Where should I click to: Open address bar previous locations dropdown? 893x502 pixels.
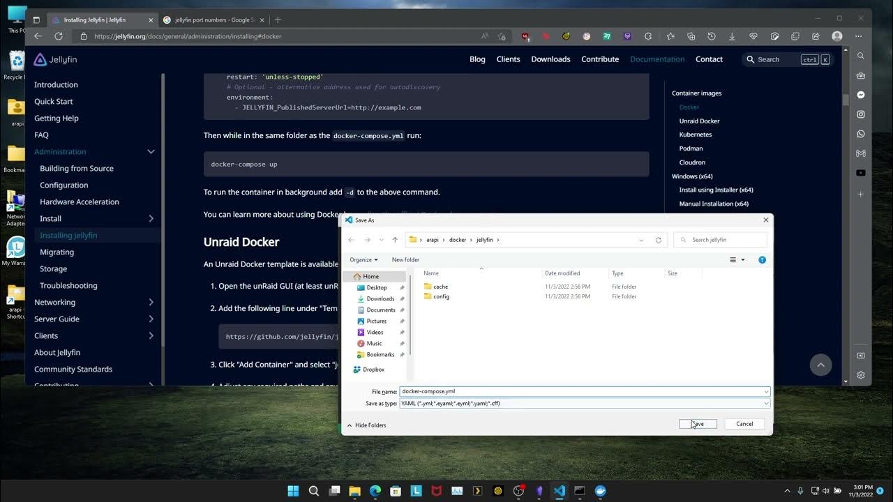pyautogui.click(x=641, y=240)
